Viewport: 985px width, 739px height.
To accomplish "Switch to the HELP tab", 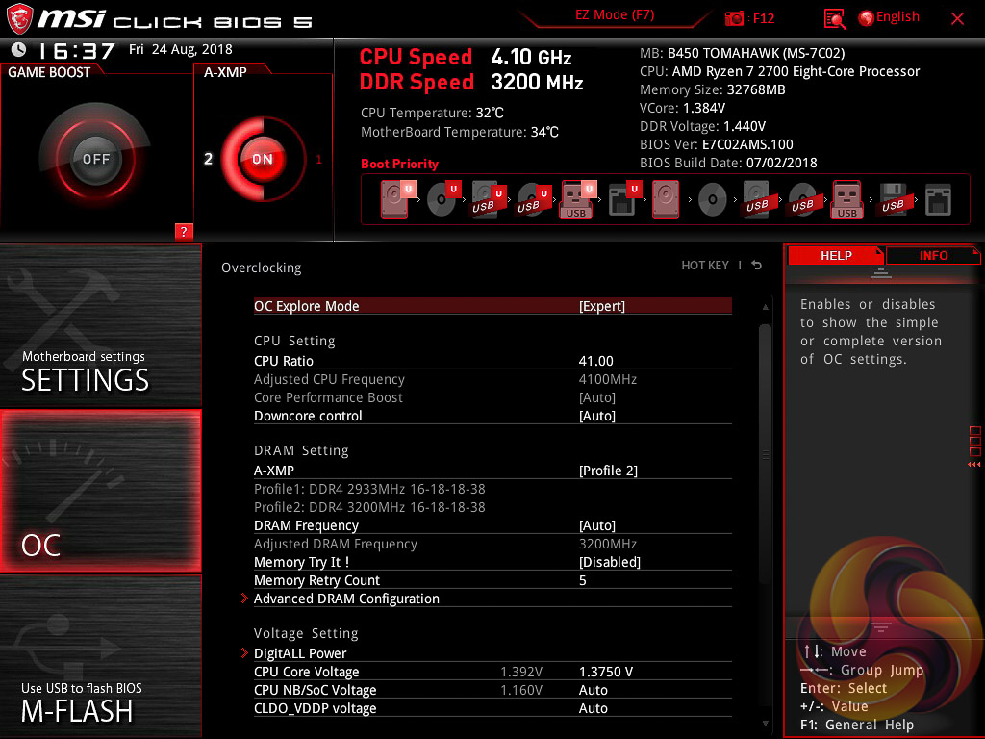I will (x=836, y=255).
